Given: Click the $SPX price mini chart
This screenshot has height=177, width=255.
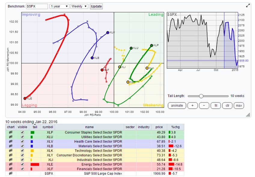Looking at the screenshot, I should coord(202,40).
